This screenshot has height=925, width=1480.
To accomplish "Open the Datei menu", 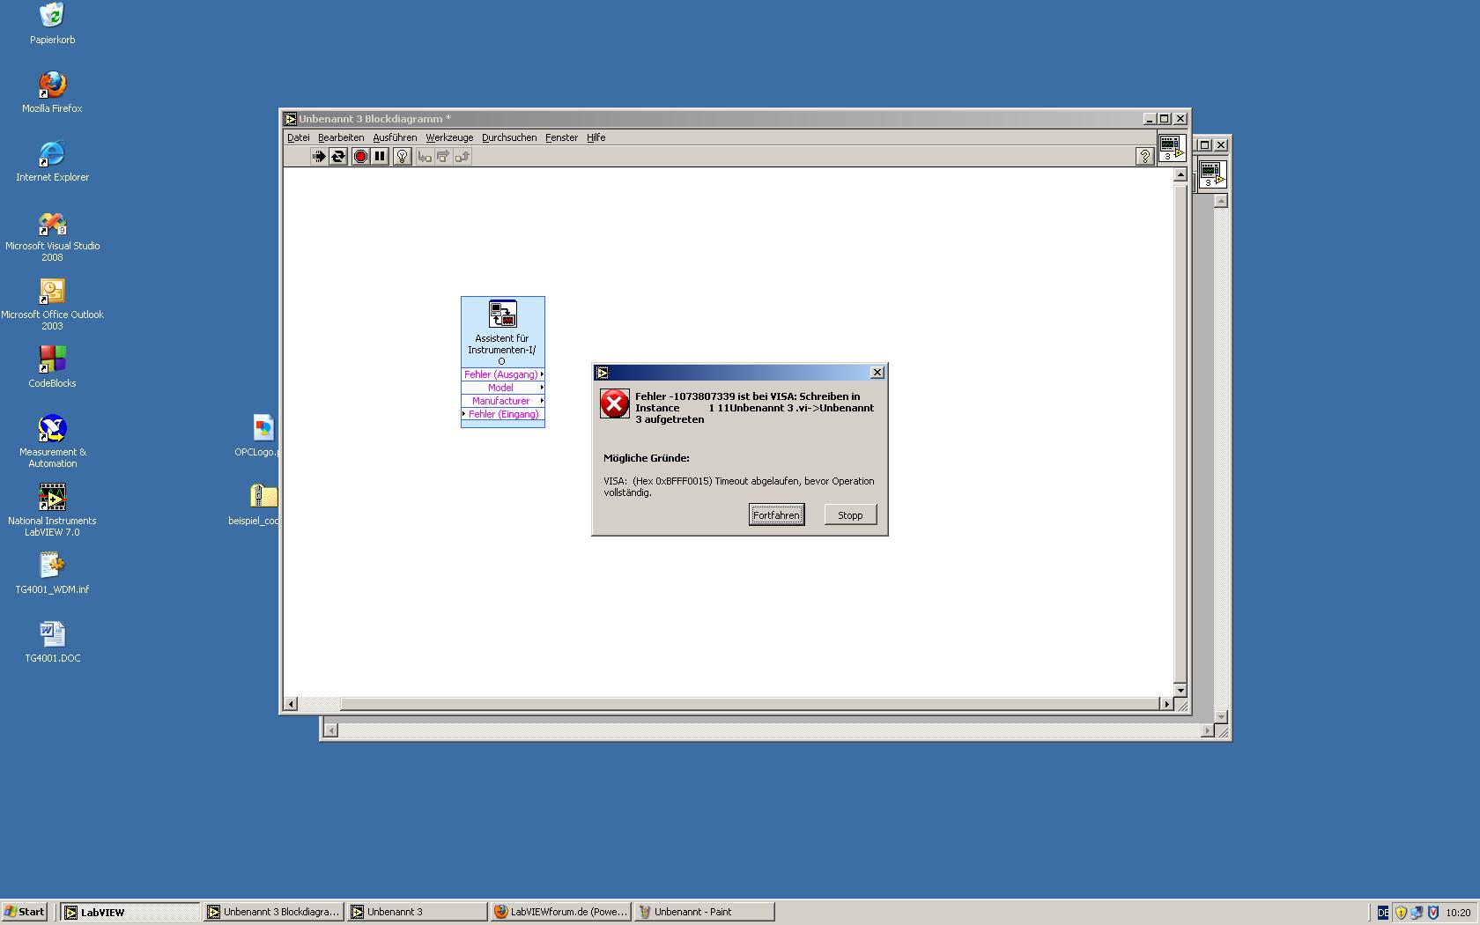I will pyautogui.click(x=299, y=137).
